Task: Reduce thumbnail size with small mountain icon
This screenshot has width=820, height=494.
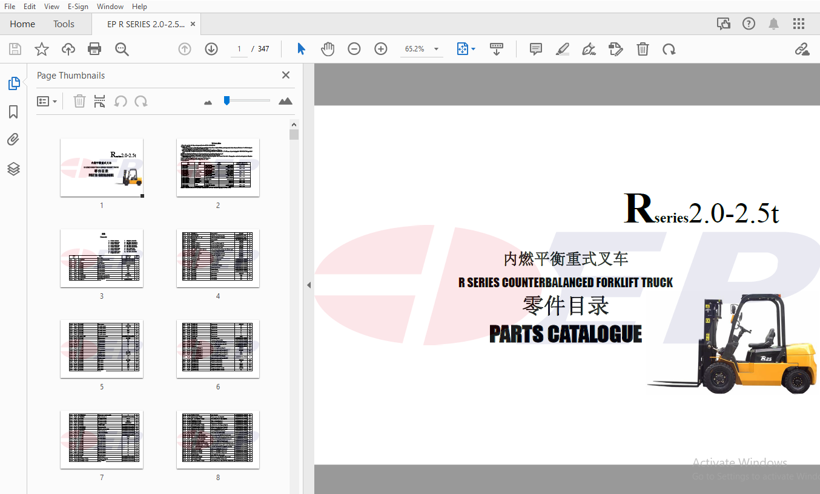Action: click(x=208, y=102)
